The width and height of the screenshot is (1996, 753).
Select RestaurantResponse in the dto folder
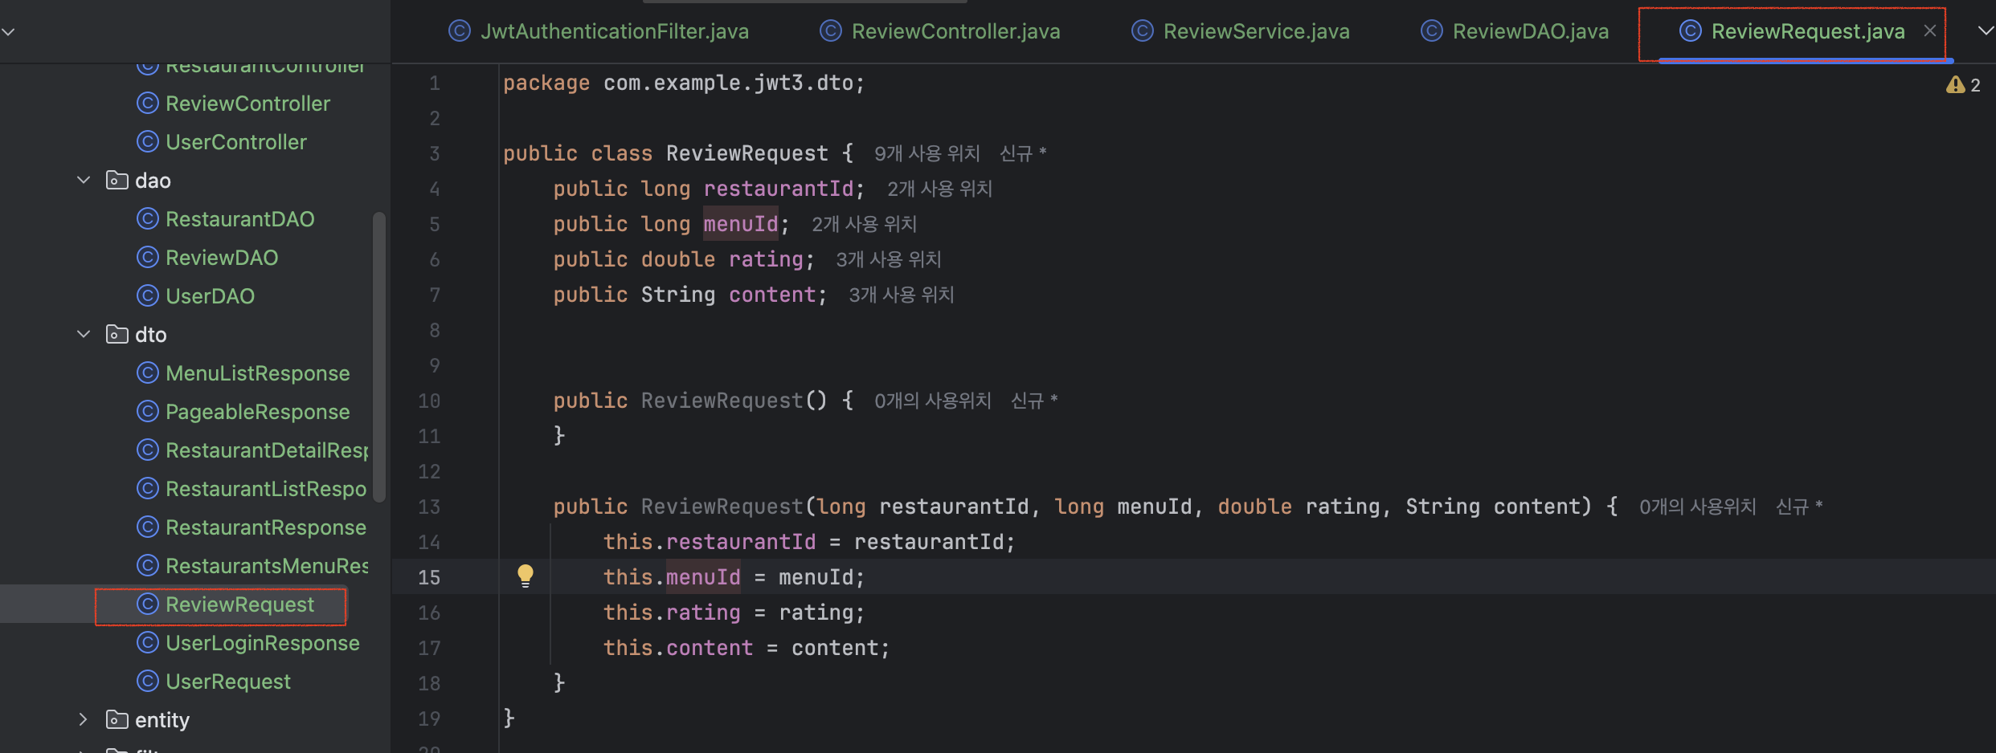click(x=265, y=527)
